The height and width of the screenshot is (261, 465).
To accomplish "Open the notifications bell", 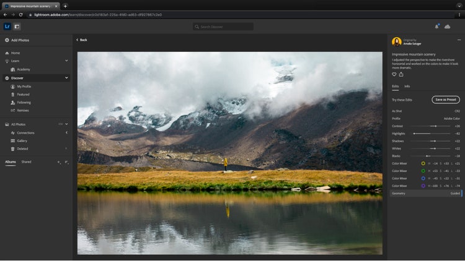I will (x=436, y=27).
